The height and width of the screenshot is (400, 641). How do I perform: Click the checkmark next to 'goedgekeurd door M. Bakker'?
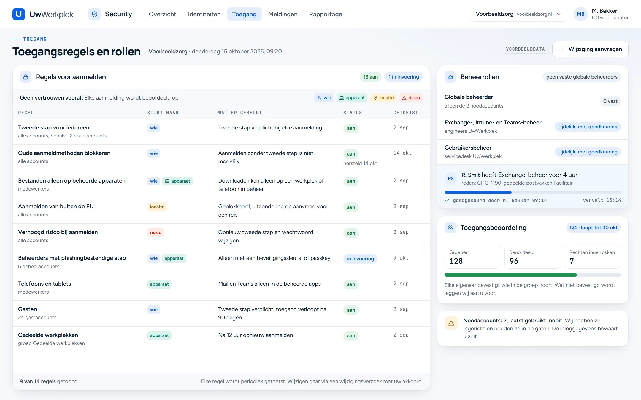click(447, 201)
